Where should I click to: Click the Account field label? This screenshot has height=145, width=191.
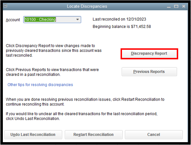point(13,20)
